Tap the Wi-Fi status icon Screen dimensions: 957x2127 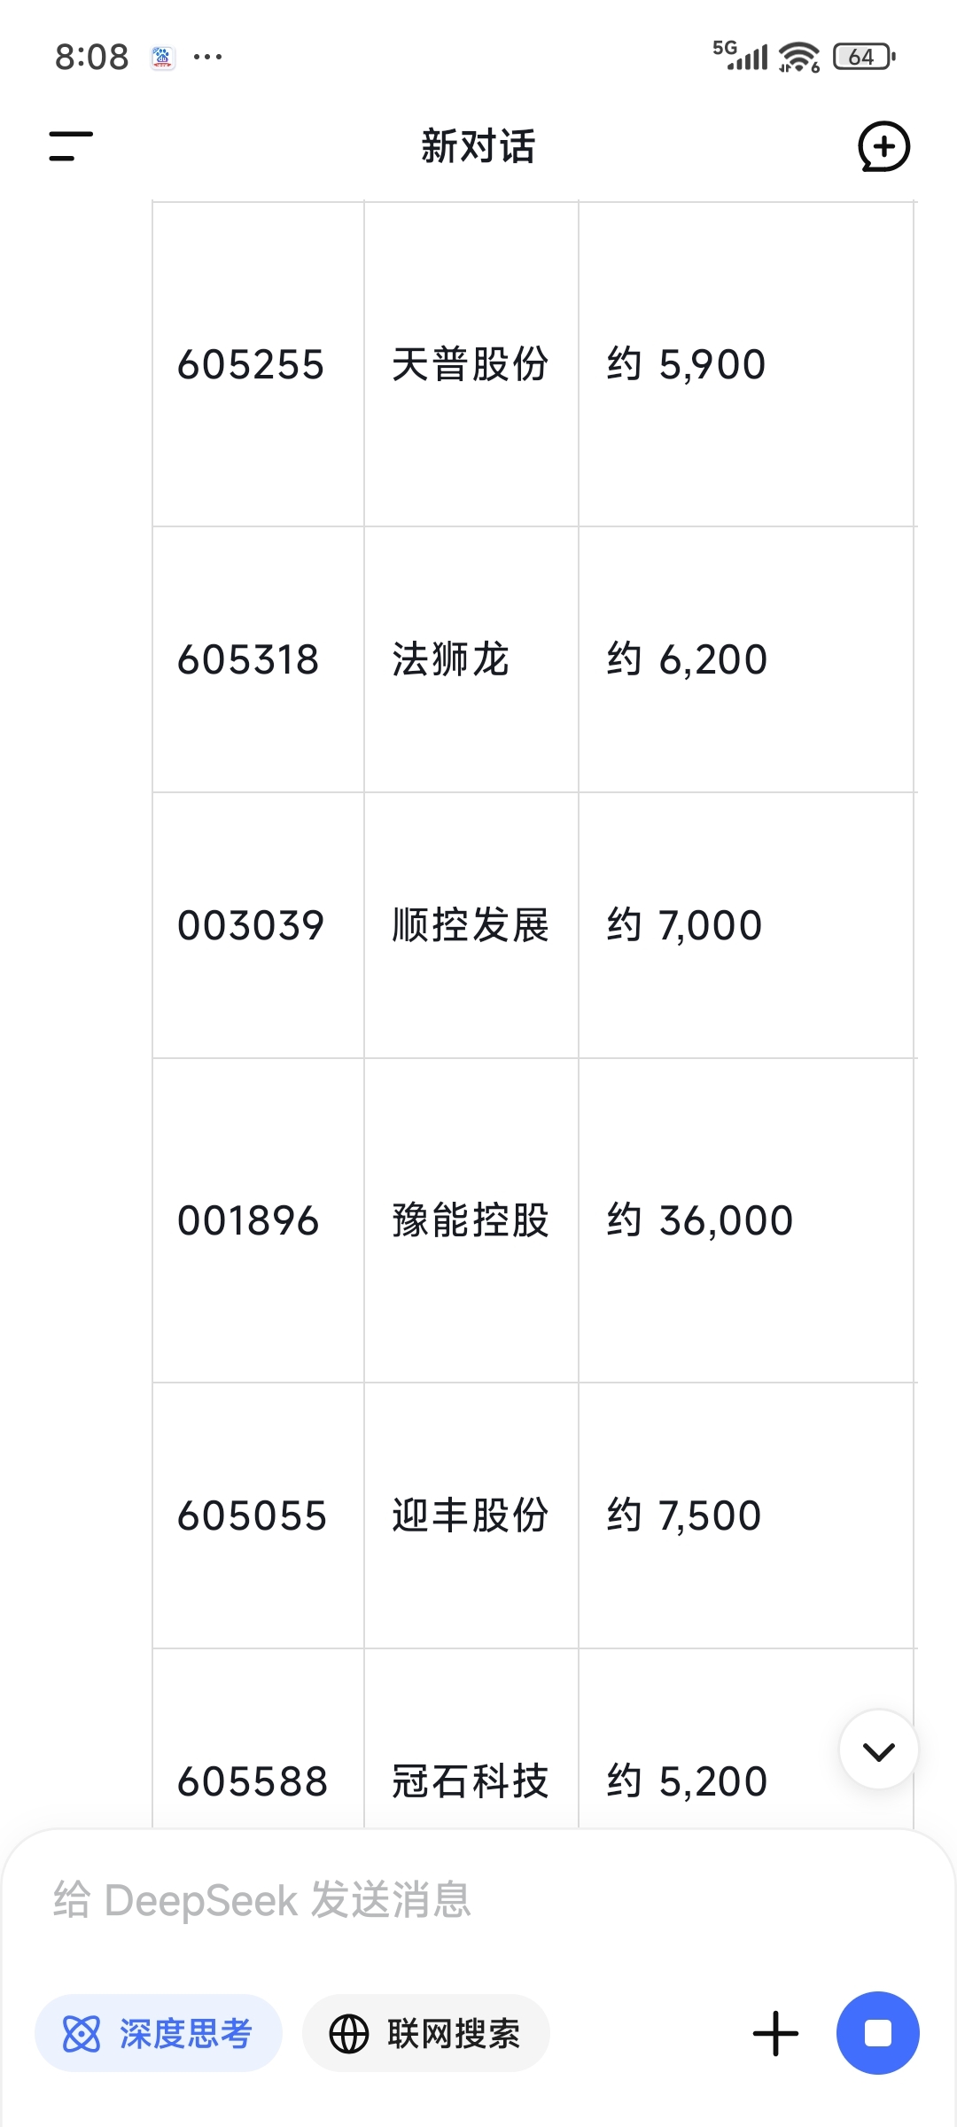click(799, 57)
